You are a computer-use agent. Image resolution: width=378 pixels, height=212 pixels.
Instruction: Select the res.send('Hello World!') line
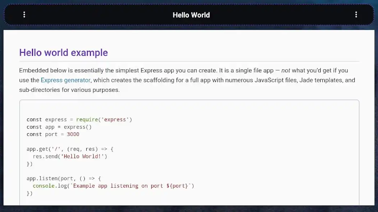click(x=70, y=156)
